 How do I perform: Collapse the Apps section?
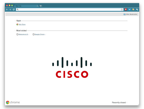coord(15,21)
